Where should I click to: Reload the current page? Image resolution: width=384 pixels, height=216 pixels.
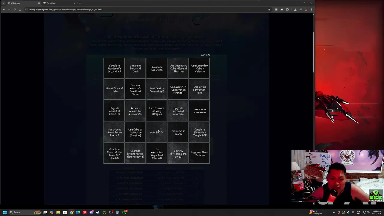click(14, 10)
